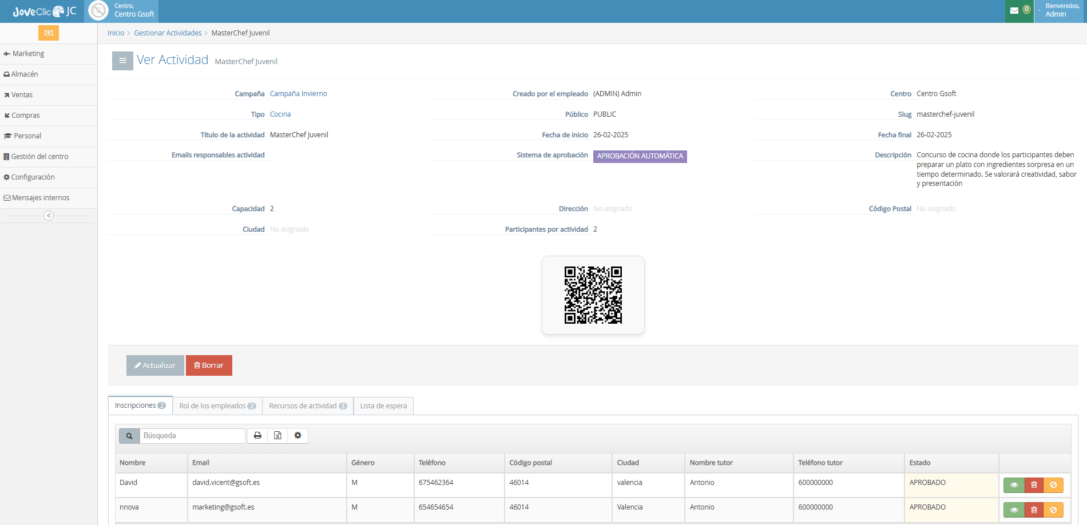Screen dimensions: 1087x525
Task: Open the Gestión del centro sidebar menu
Action: click(49, 157)
